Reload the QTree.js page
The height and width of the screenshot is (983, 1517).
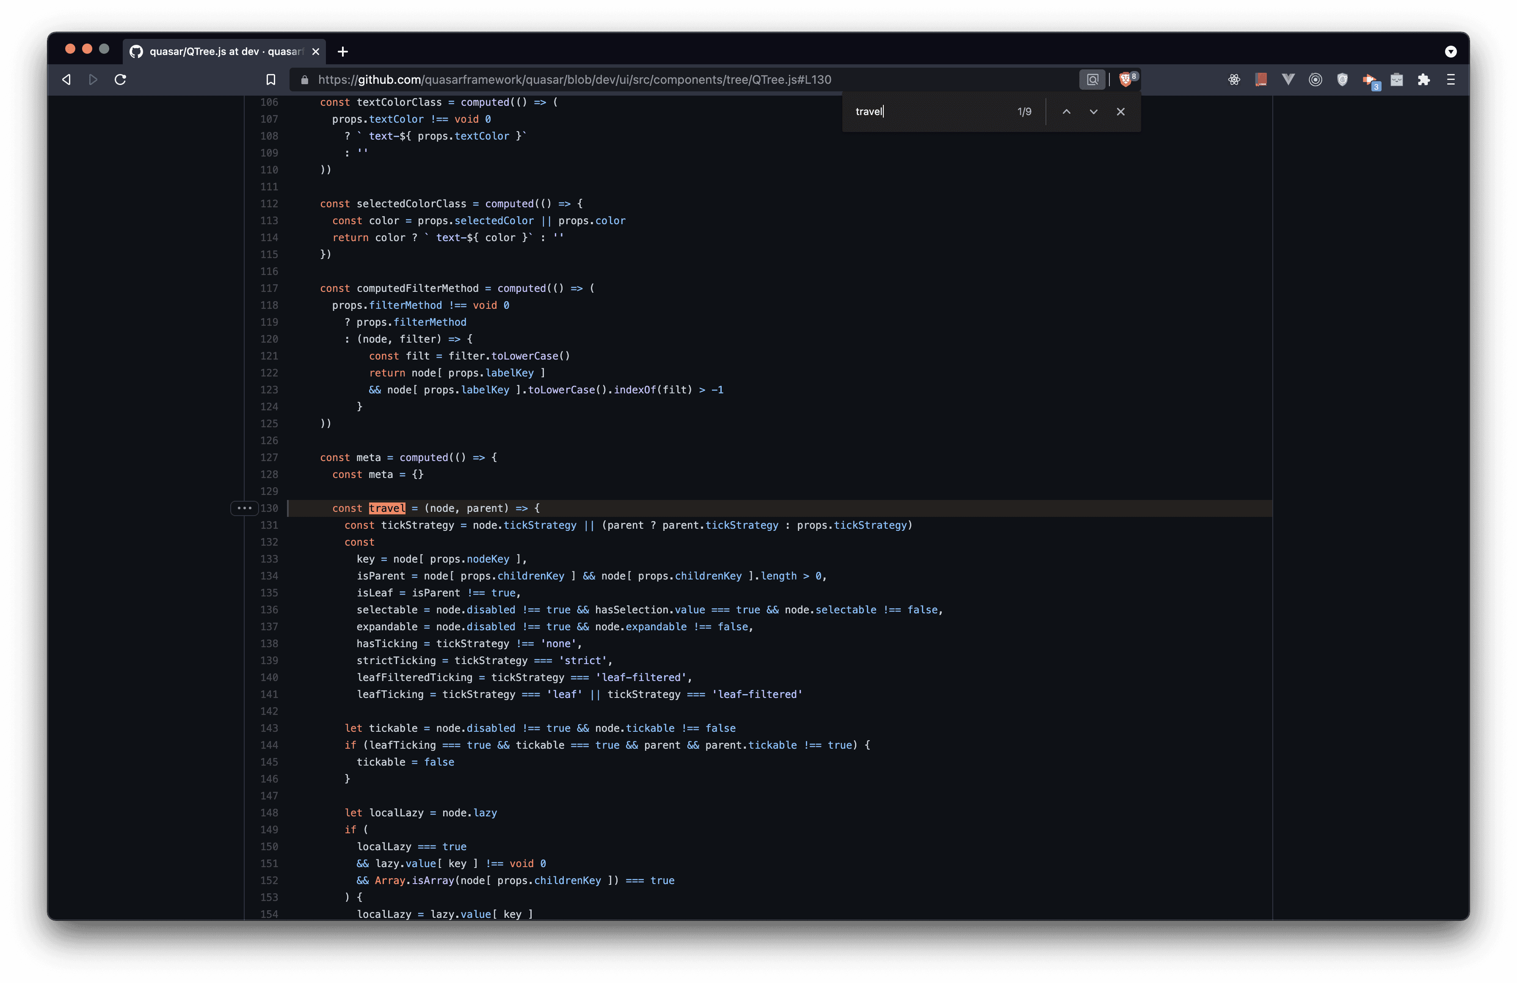(x=120, y=80)
